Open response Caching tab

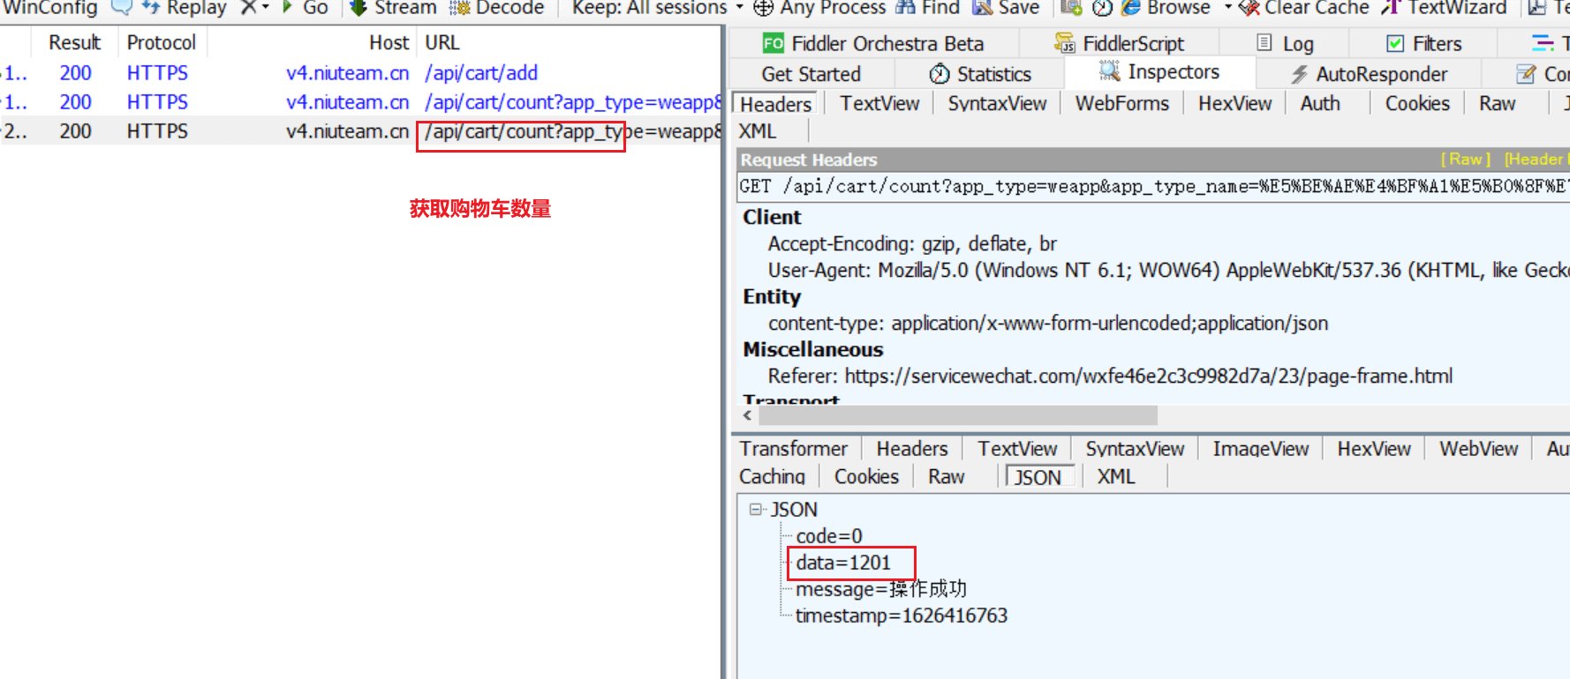click(772, 477)
